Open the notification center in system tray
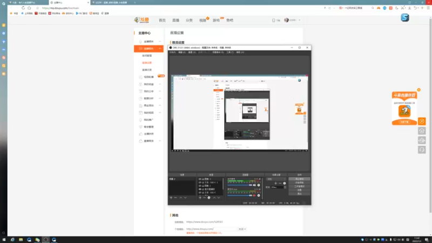Screen dimensions: 432x243 point(427,240)
